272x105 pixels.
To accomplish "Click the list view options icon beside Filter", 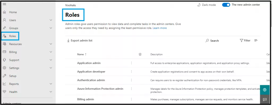I will 256,40.
